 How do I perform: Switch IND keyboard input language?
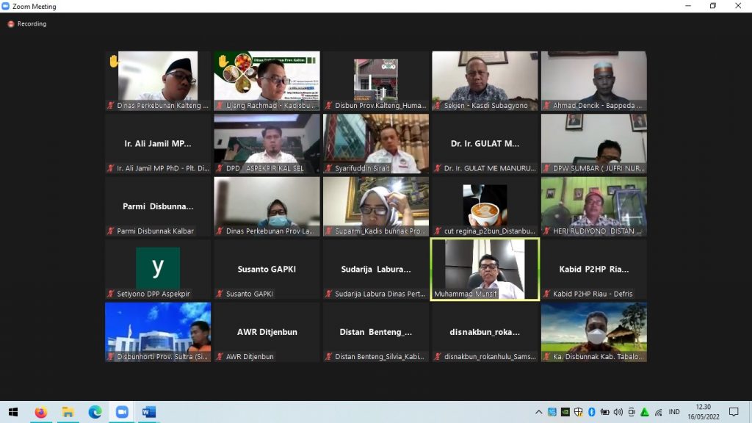coord(674,412)
